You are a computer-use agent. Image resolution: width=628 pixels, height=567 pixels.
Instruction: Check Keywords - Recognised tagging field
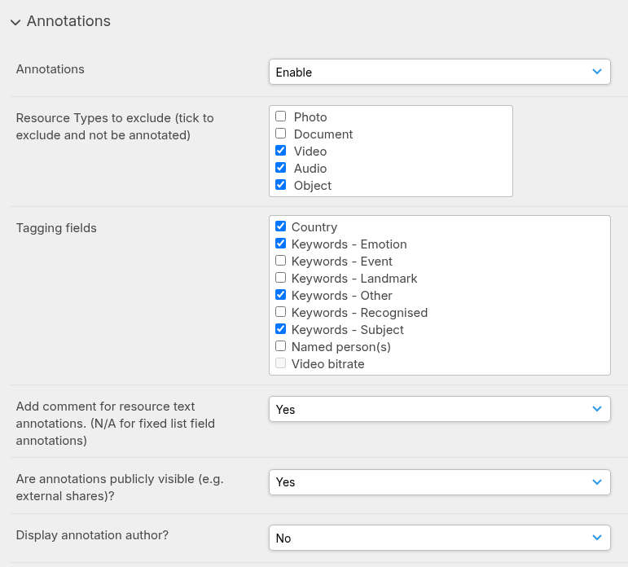click(281, 312)
